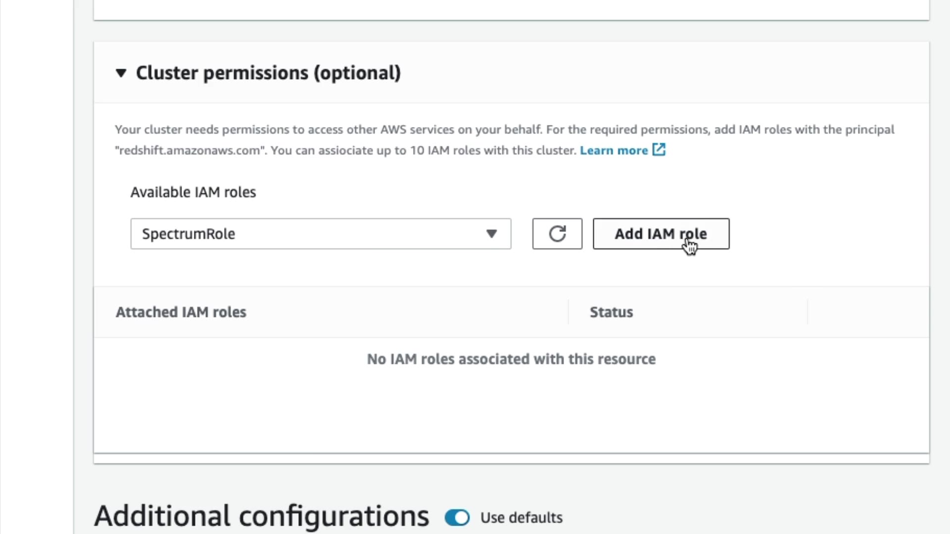Viewport: 950px width, 534px height.
Task: Sort by Attached IAM roles column header
Action: click(181, 312)
